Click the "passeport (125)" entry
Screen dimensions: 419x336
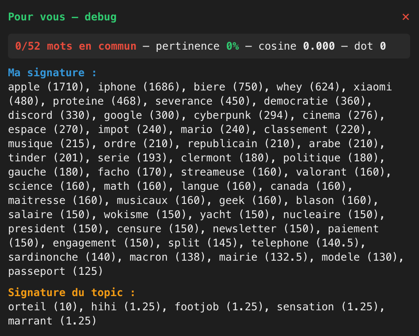55,271
